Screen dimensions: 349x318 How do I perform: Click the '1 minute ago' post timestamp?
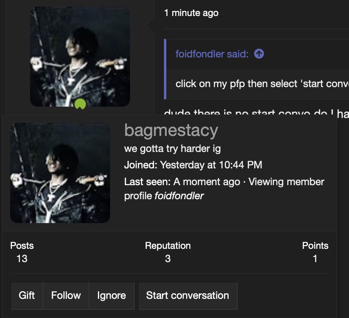[191, 13]
